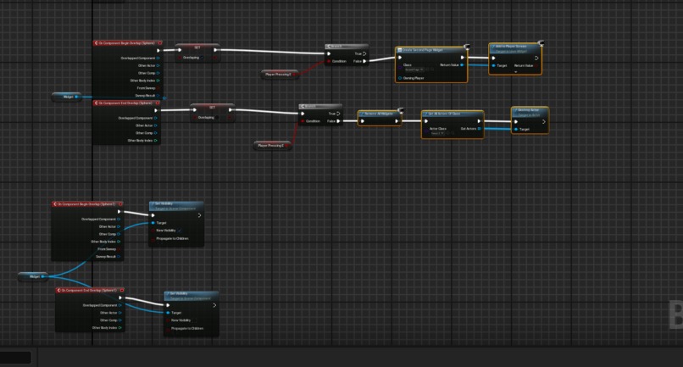Toggle Overlapping checkbox in SET after End Overlap (Sphere)

[216, 118]
